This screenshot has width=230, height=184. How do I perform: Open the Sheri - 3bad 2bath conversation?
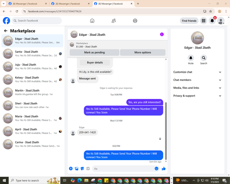click(x=32, y=105)
